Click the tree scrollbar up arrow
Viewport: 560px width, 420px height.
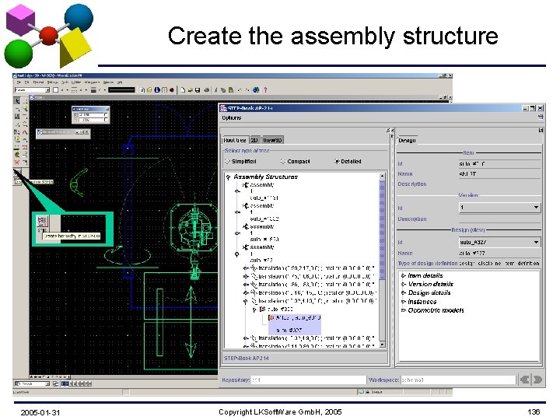click(x=382, y=176)
